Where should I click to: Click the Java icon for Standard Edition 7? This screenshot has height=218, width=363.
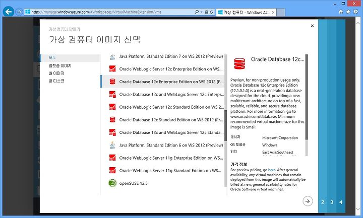click(x=112, y=56)
